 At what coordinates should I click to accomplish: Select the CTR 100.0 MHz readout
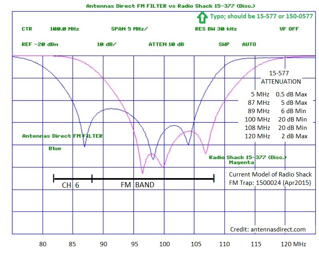coord(50,29)
